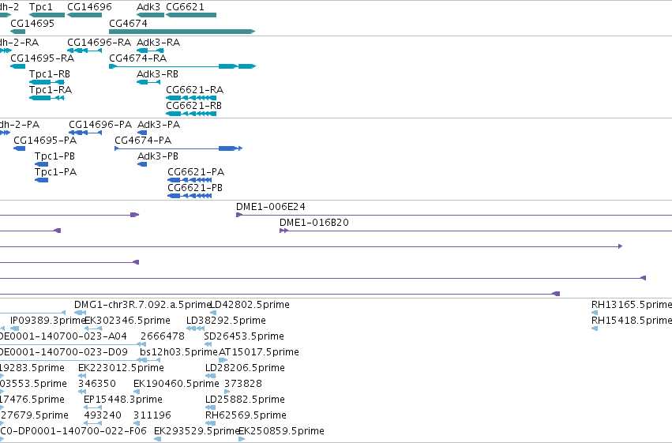Click the CG14695 gene label

pyautogui.click(x=32, y=23)
